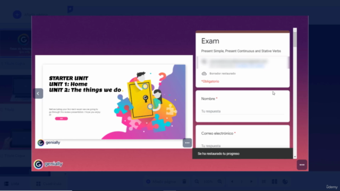Click the blue plus 'Añadir página' icon at top left
Screen dimensions: 340x191
[x=17, y=15]
